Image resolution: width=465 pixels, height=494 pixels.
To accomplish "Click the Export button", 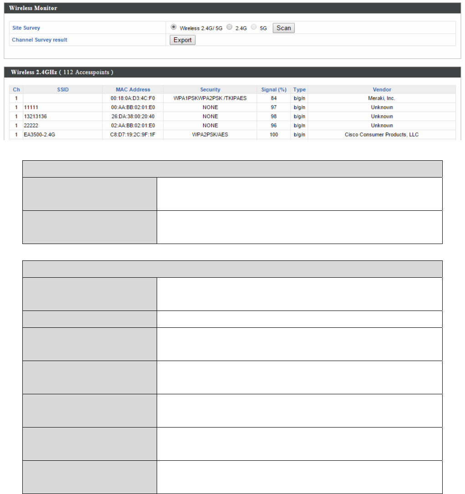I will 183,40.
